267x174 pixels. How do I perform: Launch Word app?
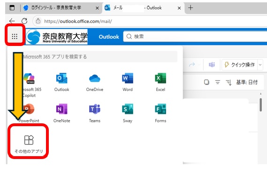point(128,83)
